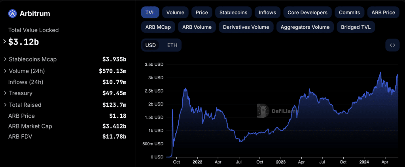Enable the Price chart metric
405x167 pixels.
202,12
